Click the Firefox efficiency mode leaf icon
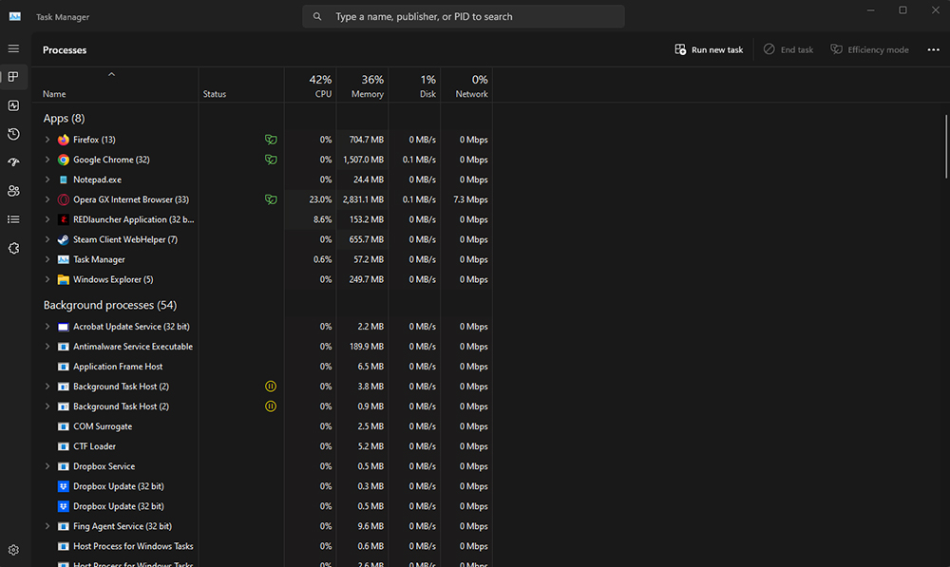This screenshot has height=567, width=950. pos(271,140)
